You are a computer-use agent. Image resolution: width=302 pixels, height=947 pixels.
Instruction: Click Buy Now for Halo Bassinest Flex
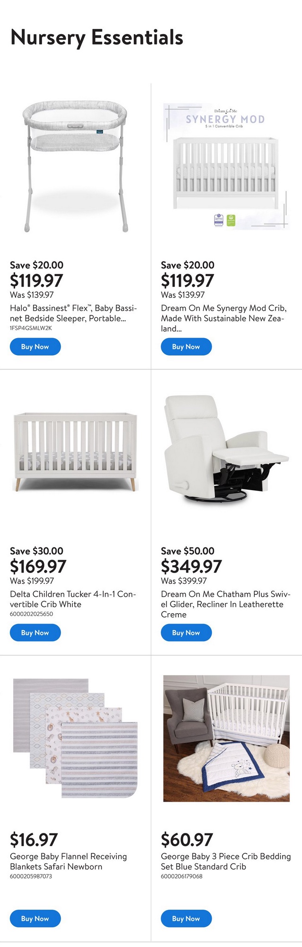[35, 347]
